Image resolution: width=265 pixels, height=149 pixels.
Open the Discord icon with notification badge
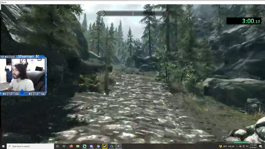(x=91, y=146)
